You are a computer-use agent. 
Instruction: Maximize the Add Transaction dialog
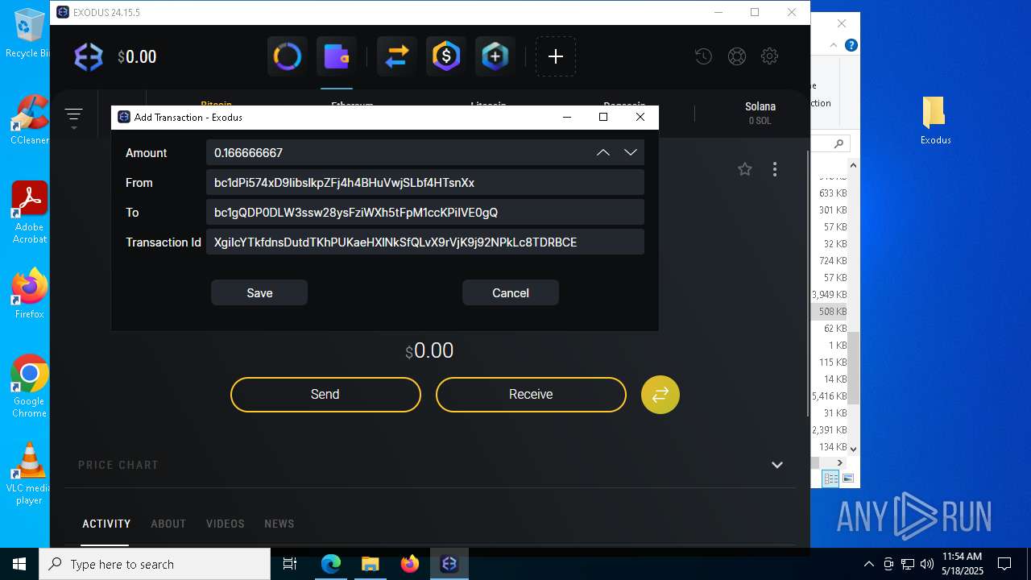tap(603, 117)
